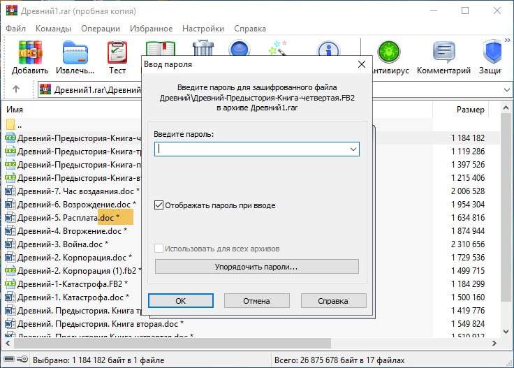Click file icon of Древний-3. Война.doc

click(10, 244)
